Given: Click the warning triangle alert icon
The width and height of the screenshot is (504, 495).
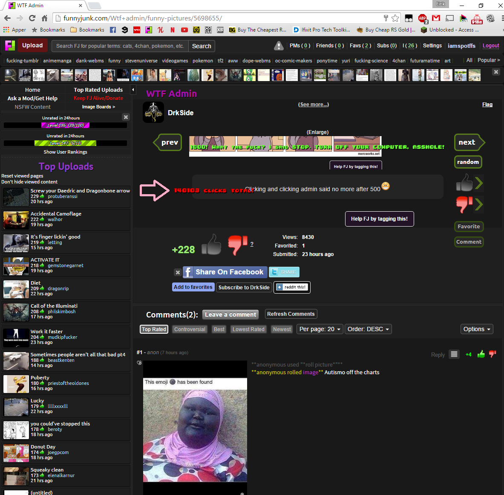Looking at the screenshot, I should pos(279,46).
